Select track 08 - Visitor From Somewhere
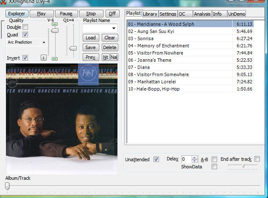268x198 pixels. (190, 74)
